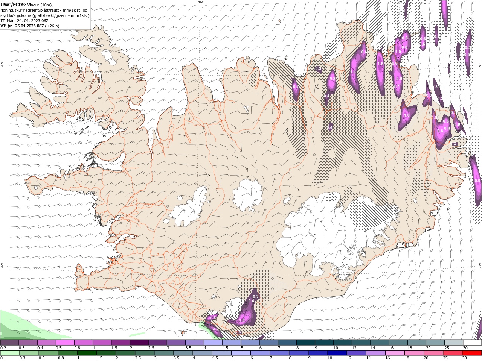
Task: Click the 'rigning/skúrir' legend description line
Action: click(44, 10)
